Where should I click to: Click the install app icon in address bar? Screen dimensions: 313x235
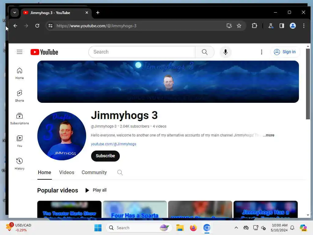tap(229, 26)
